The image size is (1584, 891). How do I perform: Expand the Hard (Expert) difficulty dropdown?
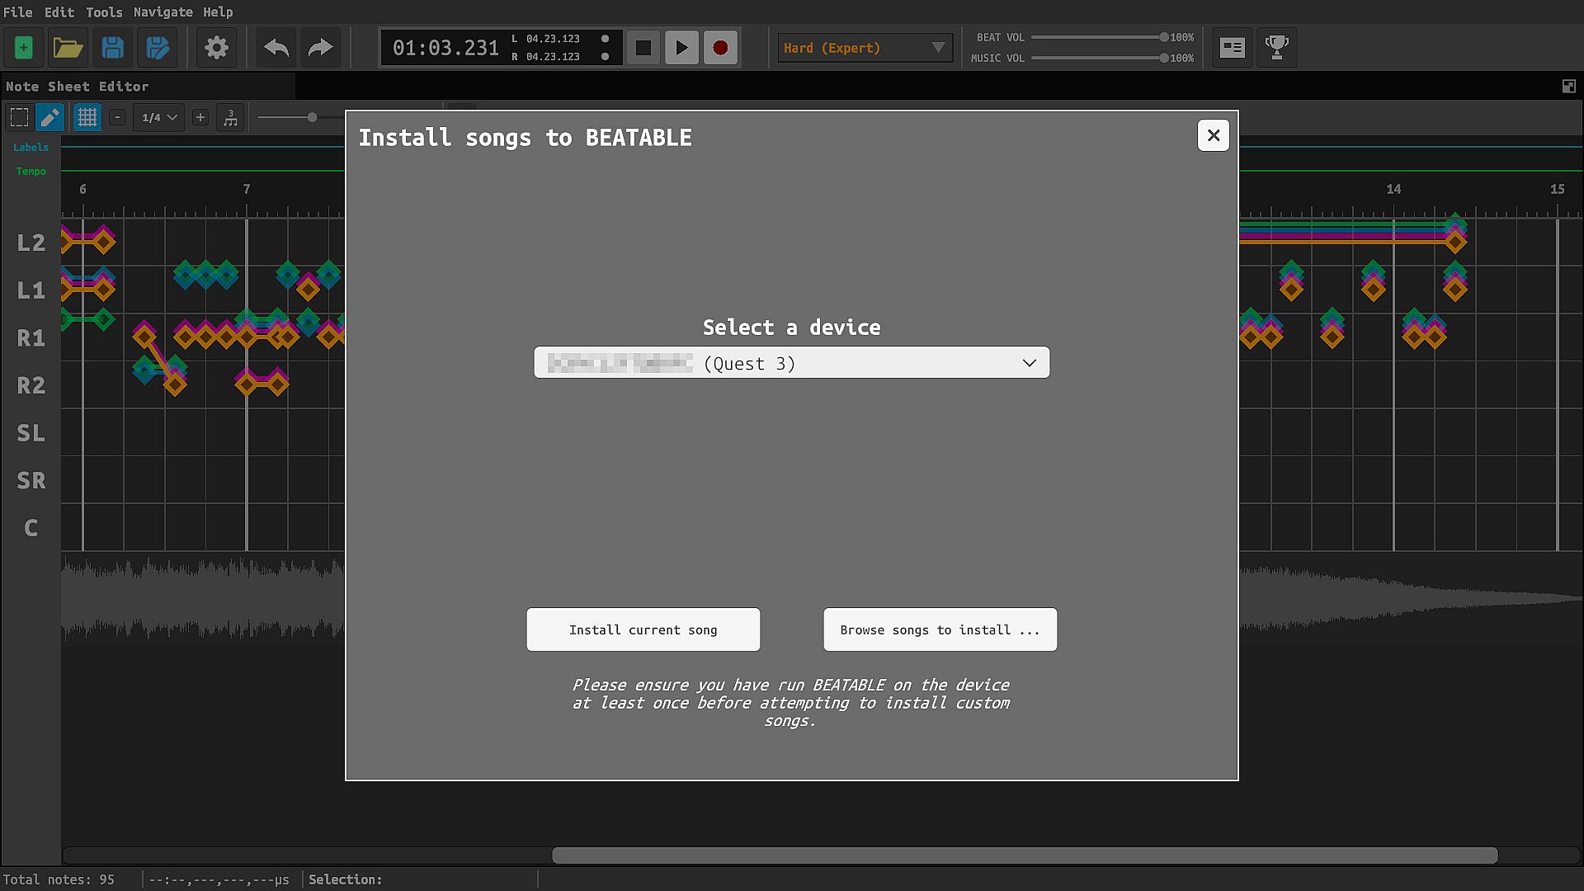coord(864,48)
